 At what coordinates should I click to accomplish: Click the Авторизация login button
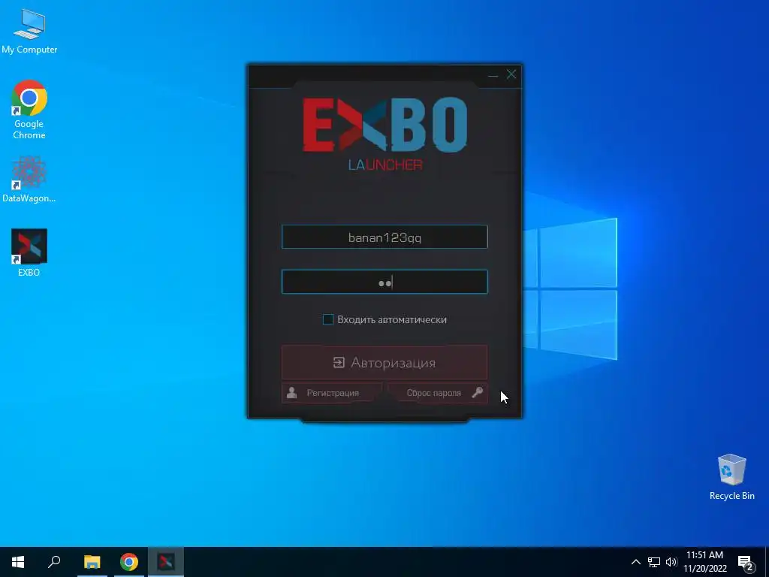[384, 363]
